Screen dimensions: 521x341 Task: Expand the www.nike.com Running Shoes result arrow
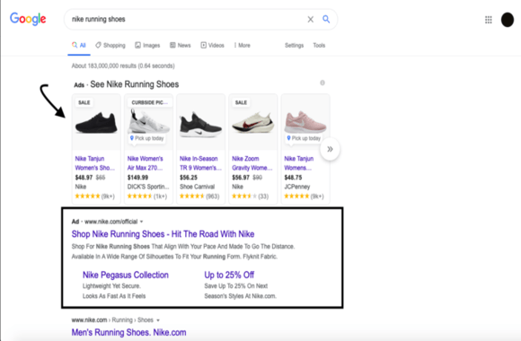[x=158, y=320]
